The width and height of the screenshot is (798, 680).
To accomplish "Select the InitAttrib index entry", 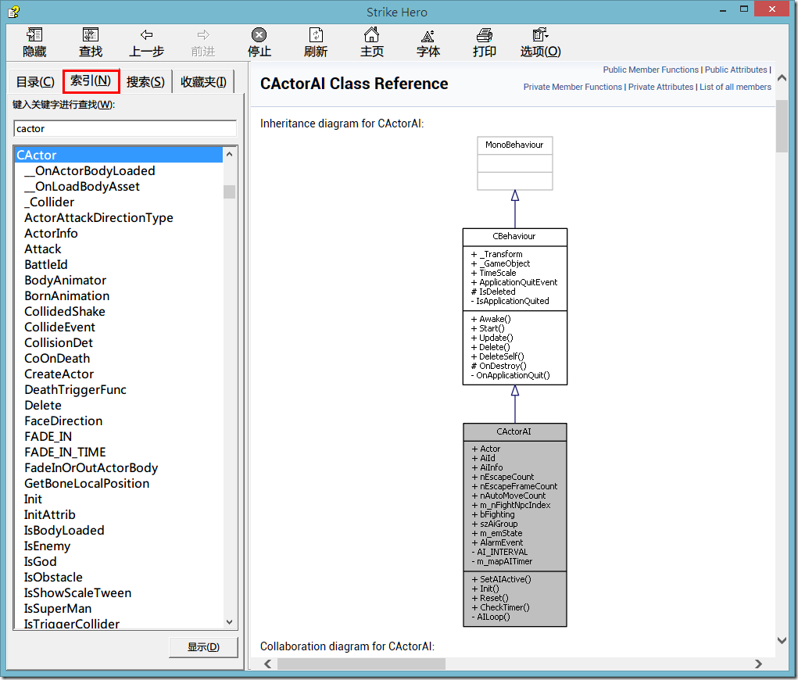I will coord(49,514).
